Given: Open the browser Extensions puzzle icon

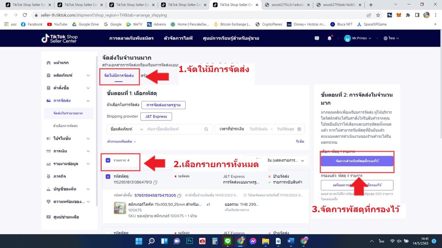Looking at the screenshot, I should (x=408, y=15).
